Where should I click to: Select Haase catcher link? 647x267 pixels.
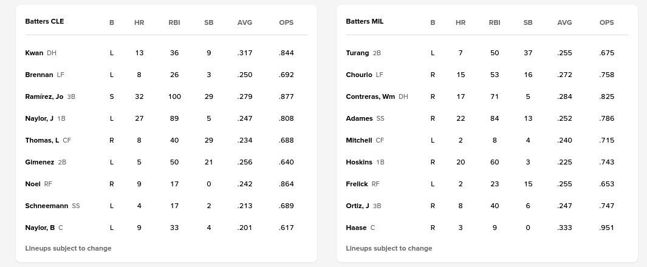[x=356, y=228]
